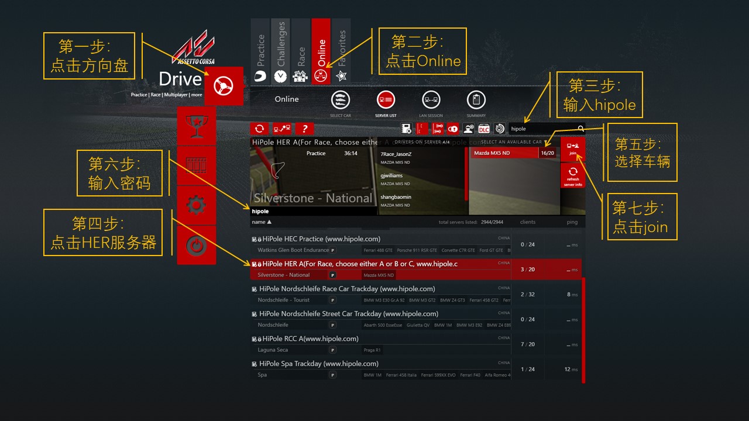Screen dimensions: 749x421
Task: Select the HiPole HER A server row
Action: click(416, 270)
